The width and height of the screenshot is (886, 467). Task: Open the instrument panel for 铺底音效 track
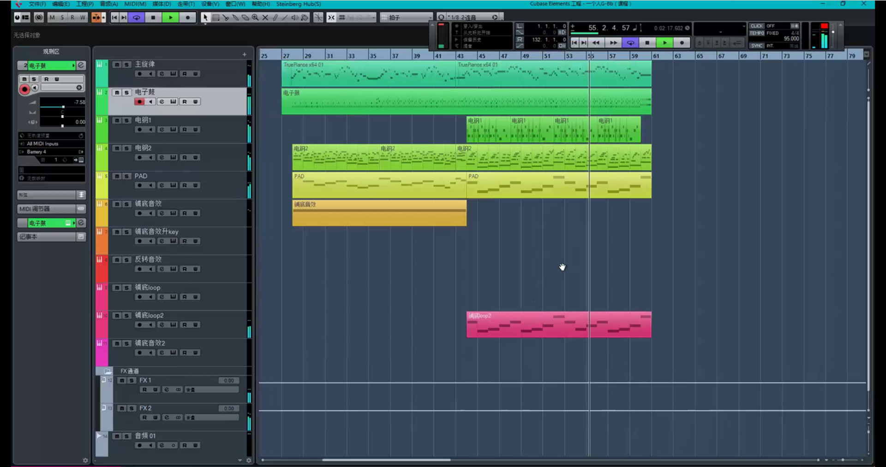click(x=173, y=213)
